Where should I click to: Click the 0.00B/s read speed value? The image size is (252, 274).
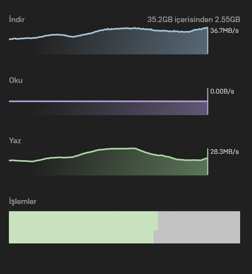click(222, 91)
